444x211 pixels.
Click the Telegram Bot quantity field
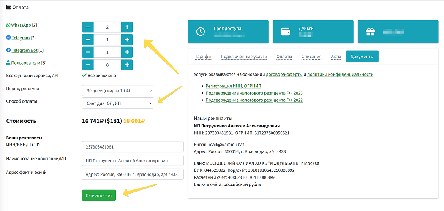pos(107,52)
